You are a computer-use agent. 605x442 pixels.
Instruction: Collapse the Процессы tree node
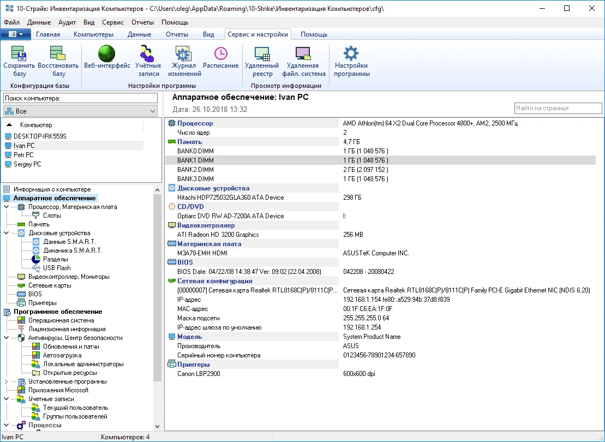coord(6,425)
